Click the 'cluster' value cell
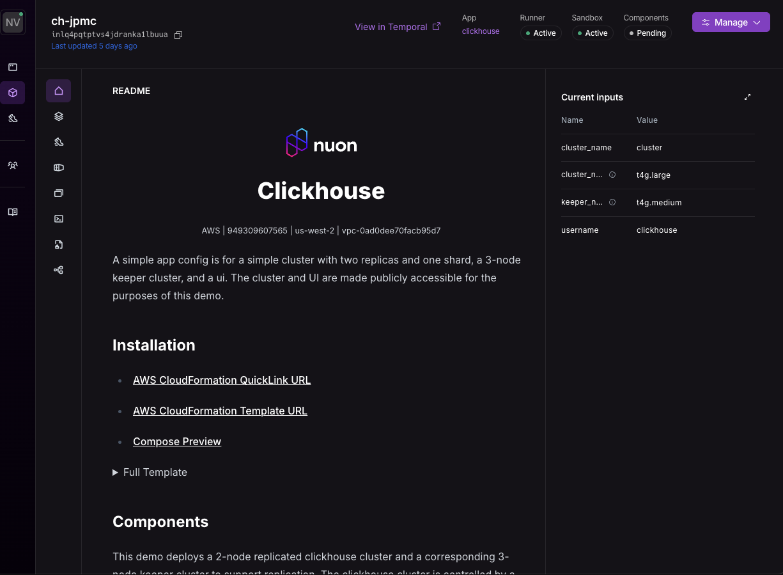 [649, 148]
